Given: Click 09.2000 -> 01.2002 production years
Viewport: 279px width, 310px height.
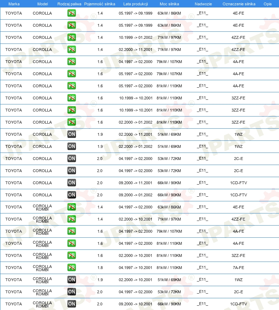Looking at the screenshot, I should pyautogui.click(x=136, y=195).
